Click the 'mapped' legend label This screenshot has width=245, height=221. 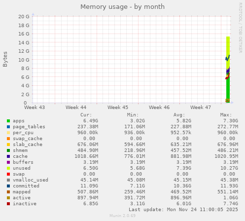[22, 192]
